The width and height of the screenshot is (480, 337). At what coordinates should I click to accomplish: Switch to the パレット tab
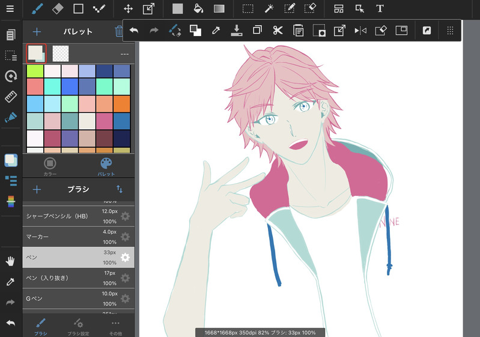coord(106,167)
